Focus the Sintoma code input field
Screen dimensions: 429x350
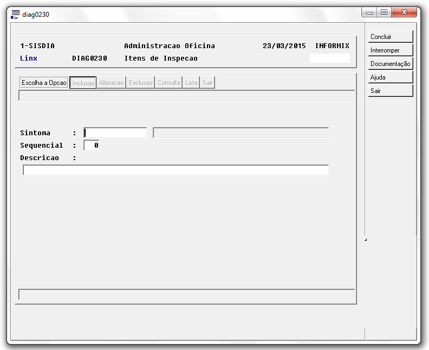(x=115, y=133)
